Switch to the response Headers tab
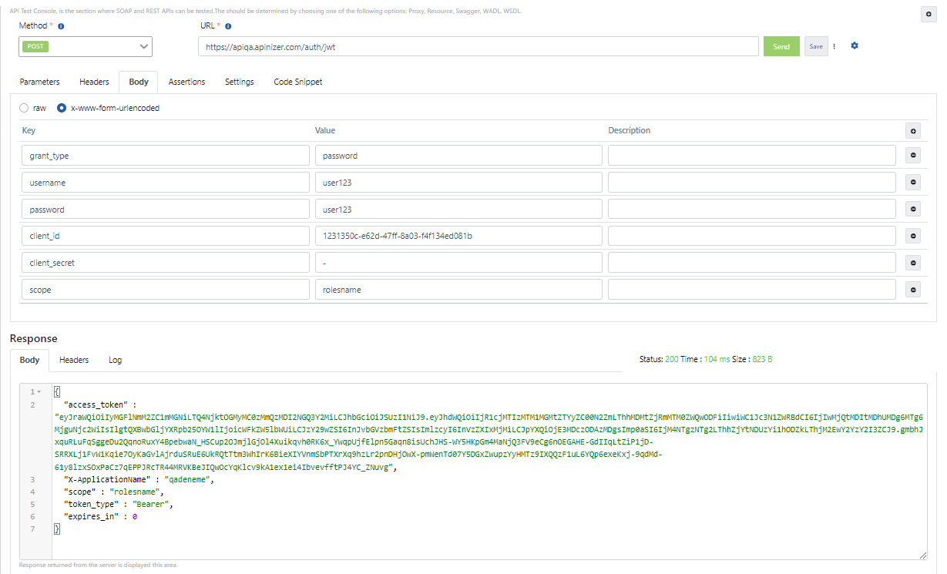 pos(74,360)
